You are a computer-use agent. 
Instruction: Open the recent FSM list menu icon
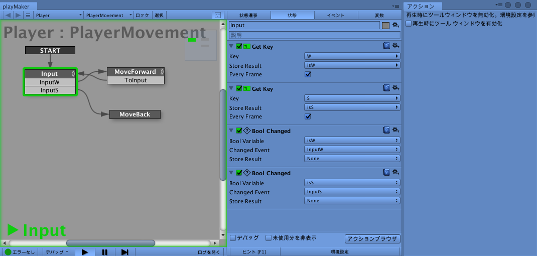[28, 15]
